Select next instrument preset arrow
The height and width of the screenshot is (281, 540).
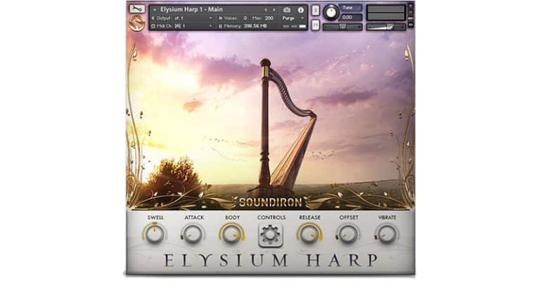point(274,10)
